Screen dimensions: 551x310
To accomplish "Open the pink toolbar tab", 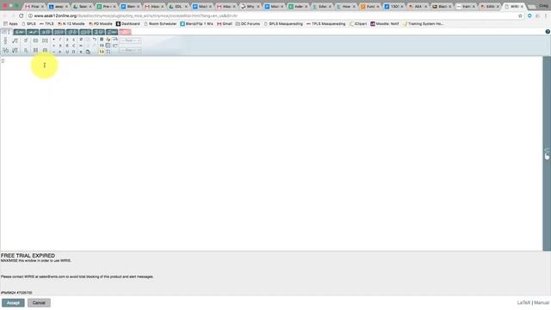I will tap(125, 32).
